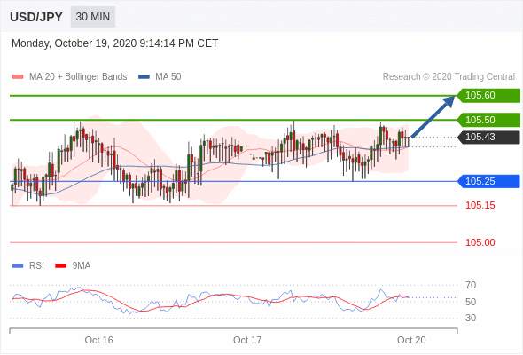Select the 30 MIN timeframe button
Viewport: 523px width, 355px height.
(x=93, y=16)
